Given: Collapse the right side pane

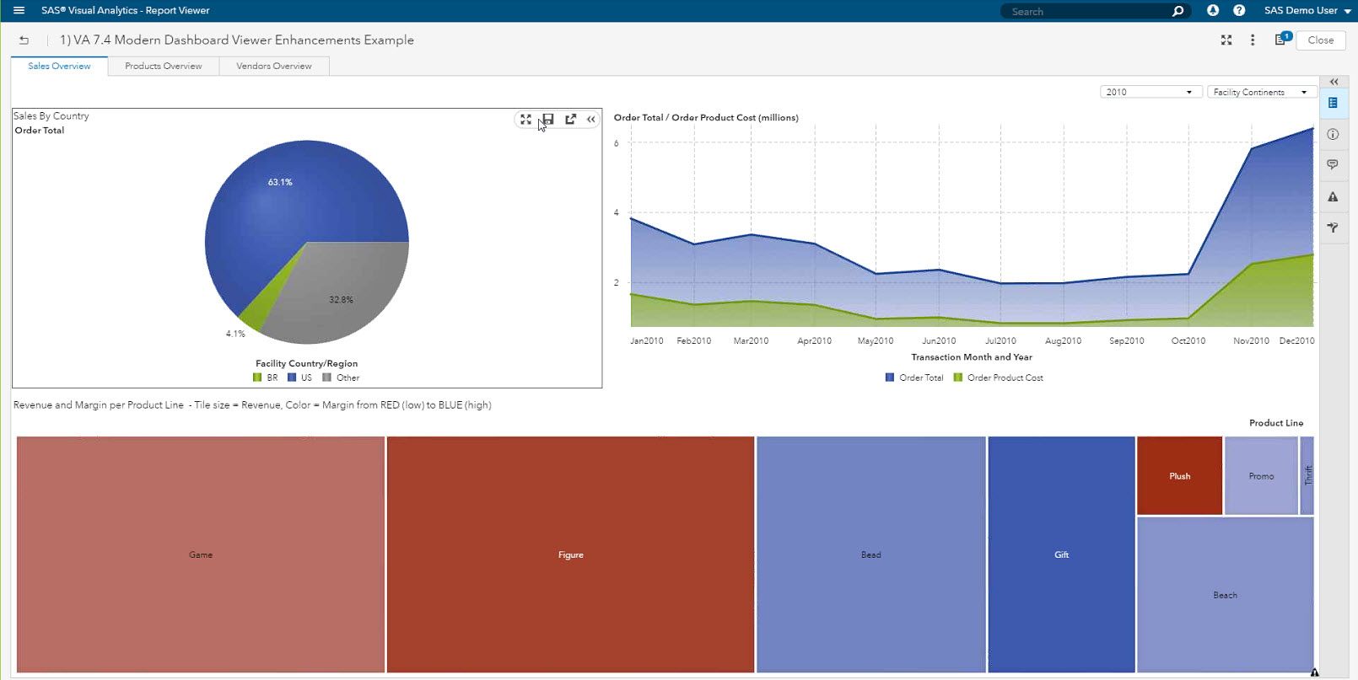Looking at the screenshot, I should (x=1334, y=82).
